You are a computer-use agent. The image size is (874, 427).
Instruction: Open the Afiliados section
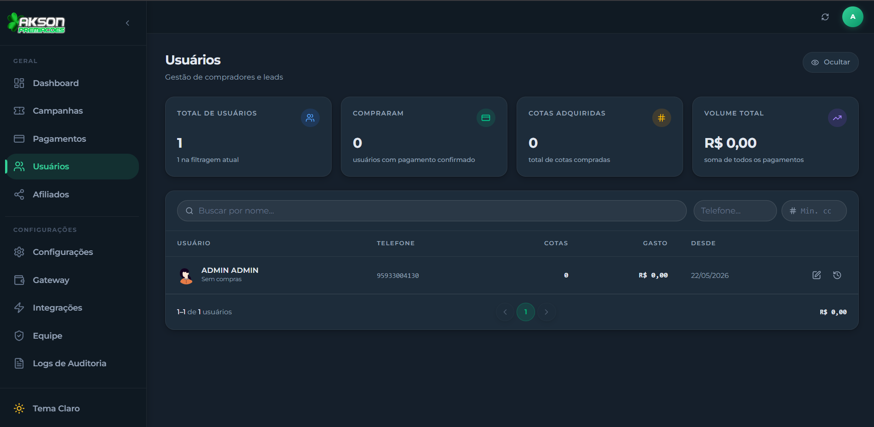pyautogui.click(x=72, y=195)
